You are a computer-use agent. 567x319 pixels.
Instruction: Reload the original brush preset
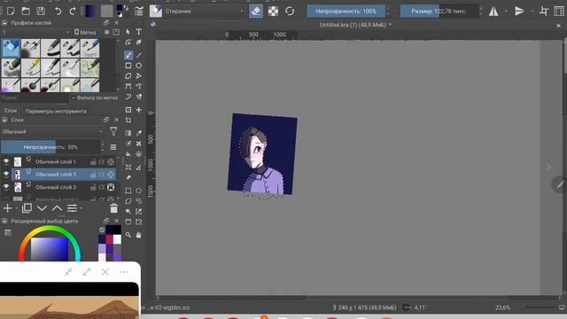tap(290, 12)
